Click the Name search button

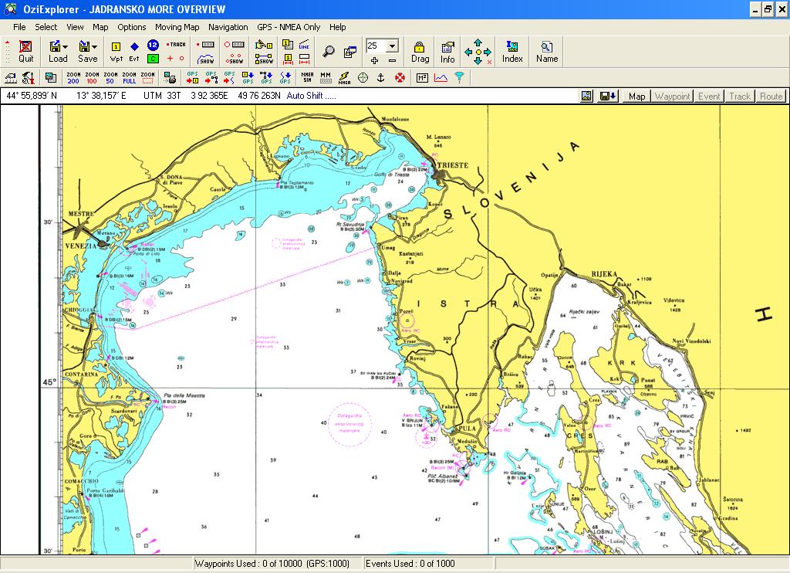pos(547,52)
